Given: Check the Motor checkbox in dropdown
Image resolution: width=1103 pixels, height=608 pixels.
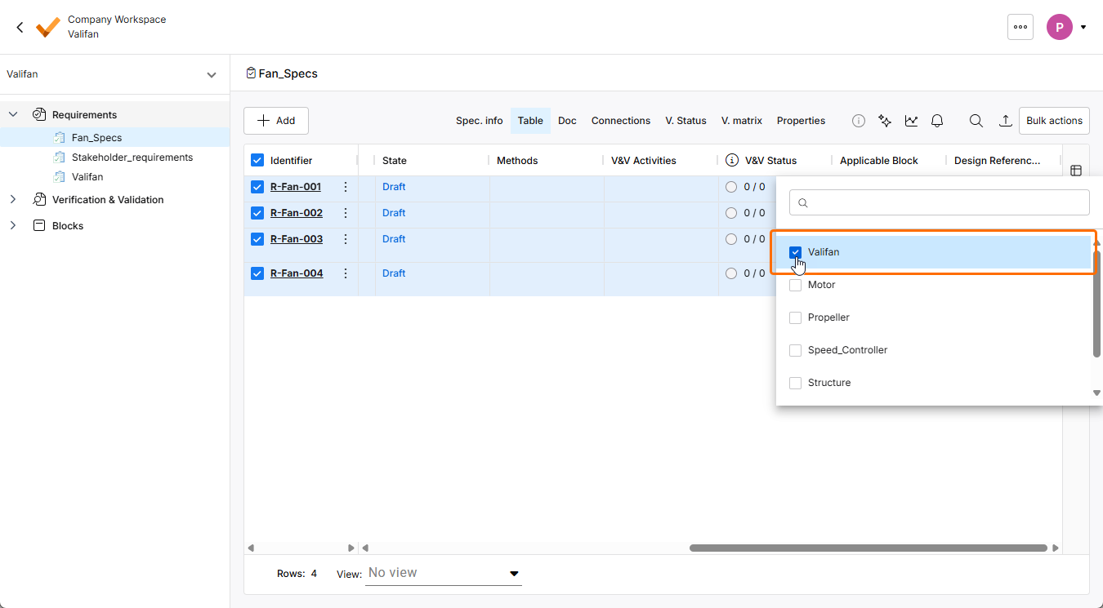Looking at the screenshot, I should [795, 285].
